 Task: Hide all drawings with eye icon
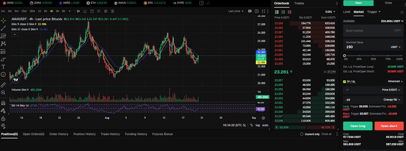pos(3,126)
